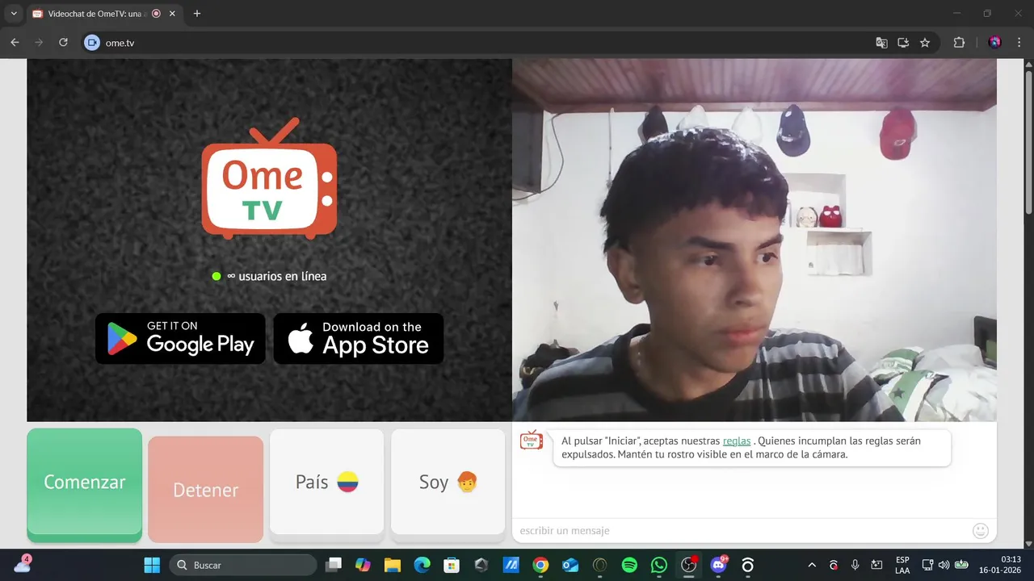The image size is (1034, 581).
Task: Open the emoji smiley picker in chat
Action: tap(981, 530)
